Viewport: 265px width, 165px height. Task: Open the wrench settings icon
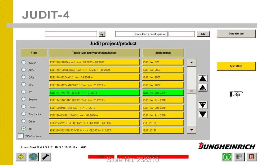[46, 157]
